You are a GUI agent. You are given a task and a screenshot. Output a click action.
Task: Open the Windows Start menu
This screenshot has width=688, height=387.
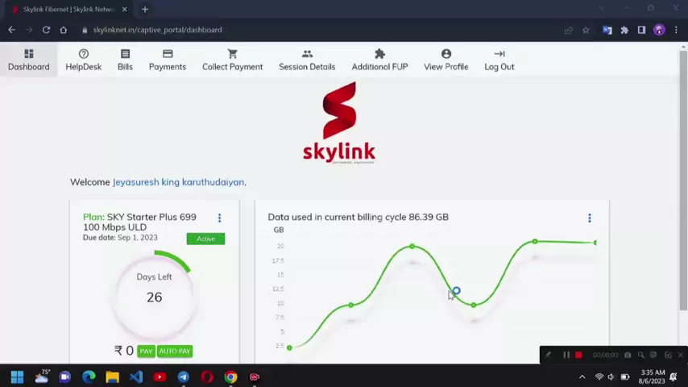pos(17,377)
